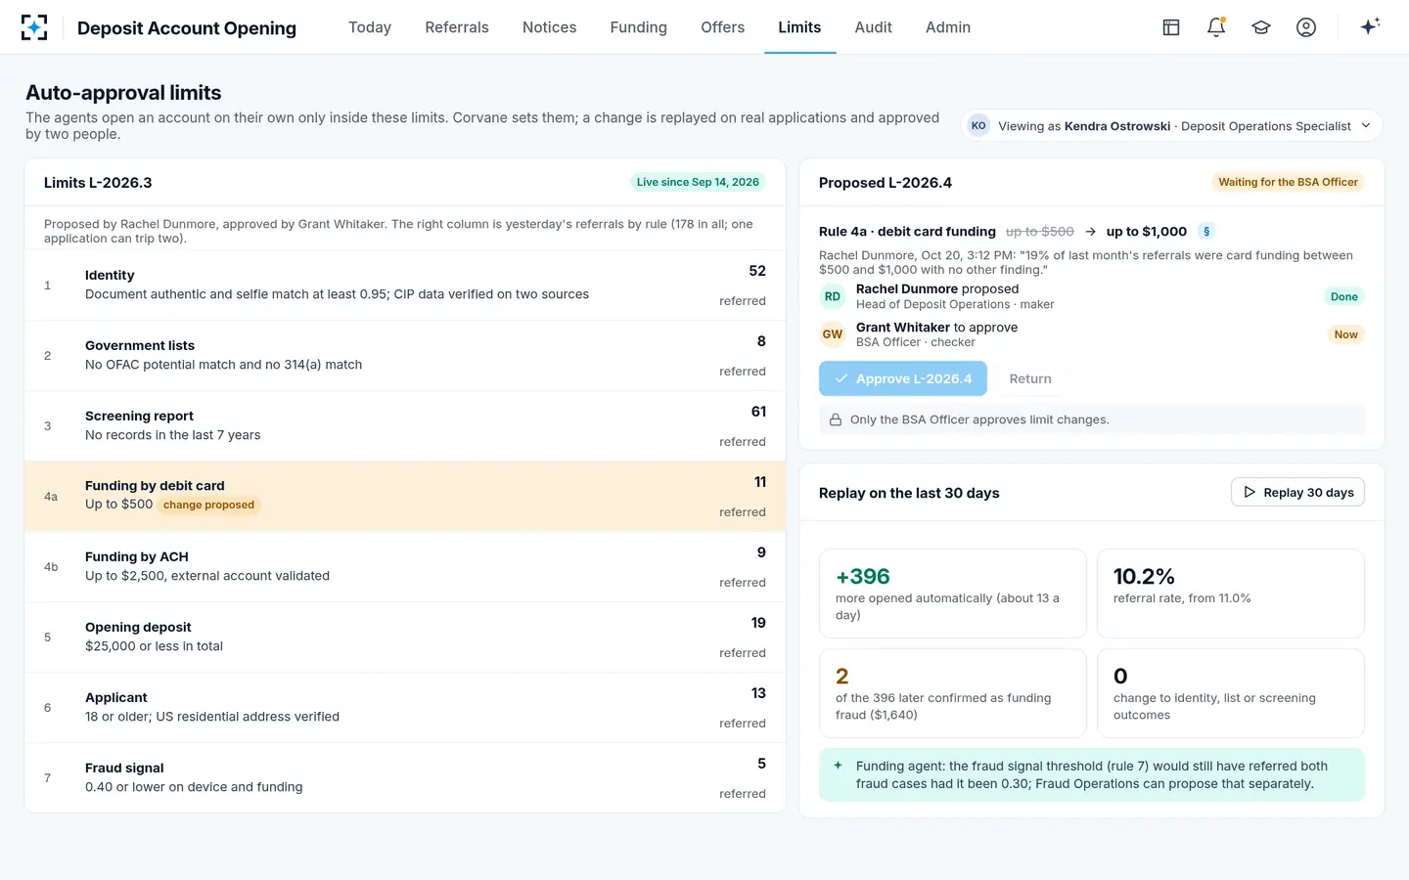Select the Limits tab
The height and width of the screenshot is (880, 1409).
799,27
